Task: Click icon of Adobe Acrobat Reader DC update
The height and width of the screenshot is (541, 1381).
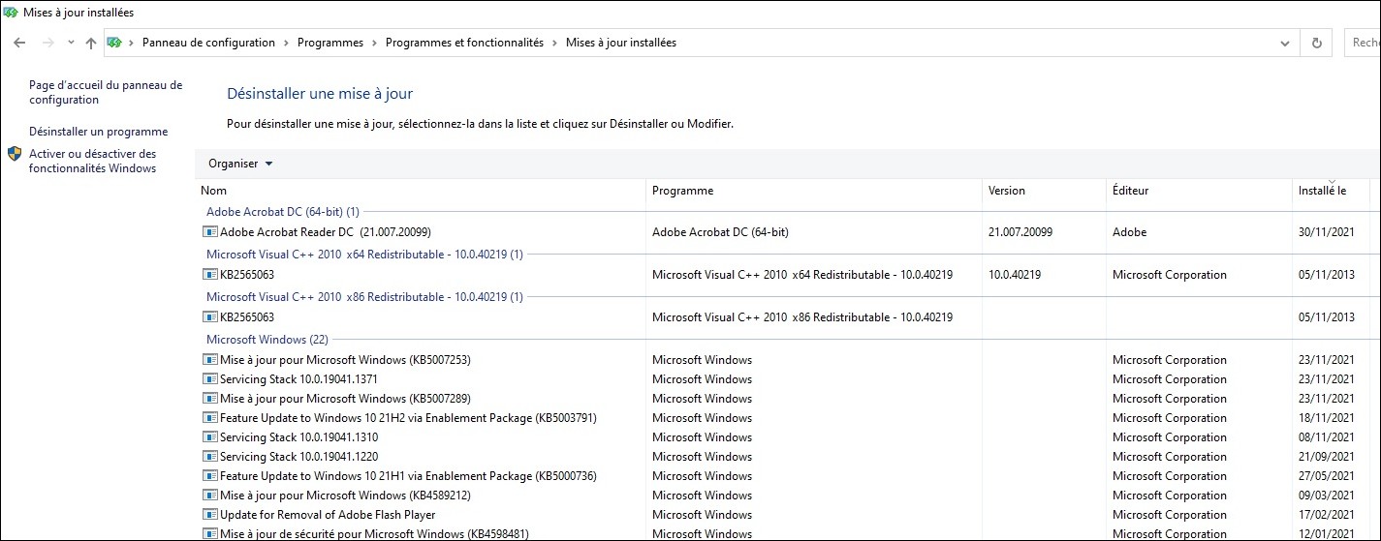Action: pyautogui.click(x=210, y=232)
